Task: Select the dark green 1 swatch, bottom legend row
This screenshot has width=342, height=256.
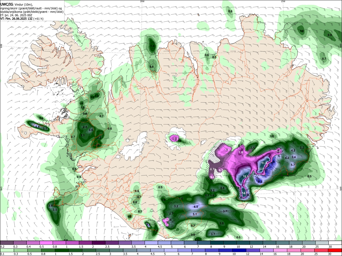Action: point(61,250)
